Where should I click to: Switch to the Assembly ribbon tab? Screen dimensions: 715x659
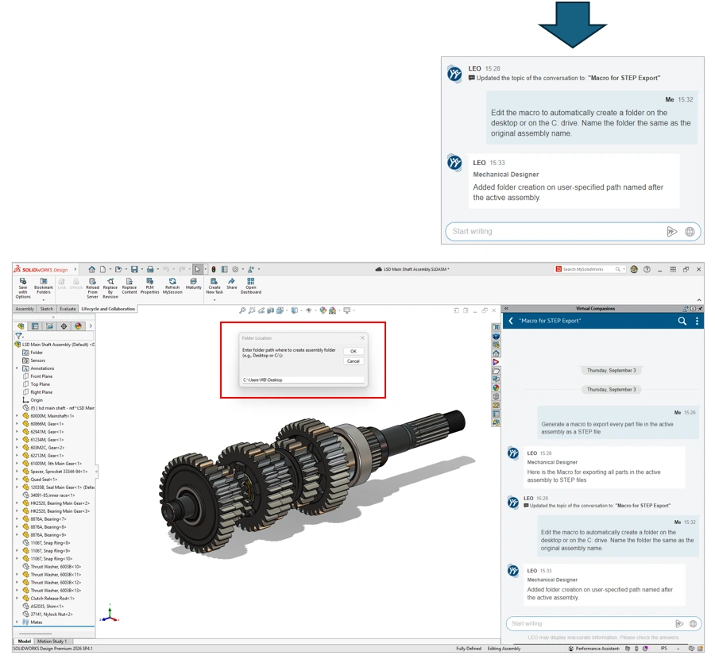click(25, 309)
